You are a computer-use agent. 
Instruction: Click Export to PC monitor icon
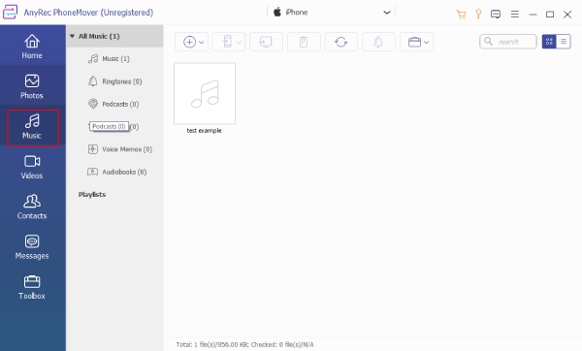[x=266, y=42]
